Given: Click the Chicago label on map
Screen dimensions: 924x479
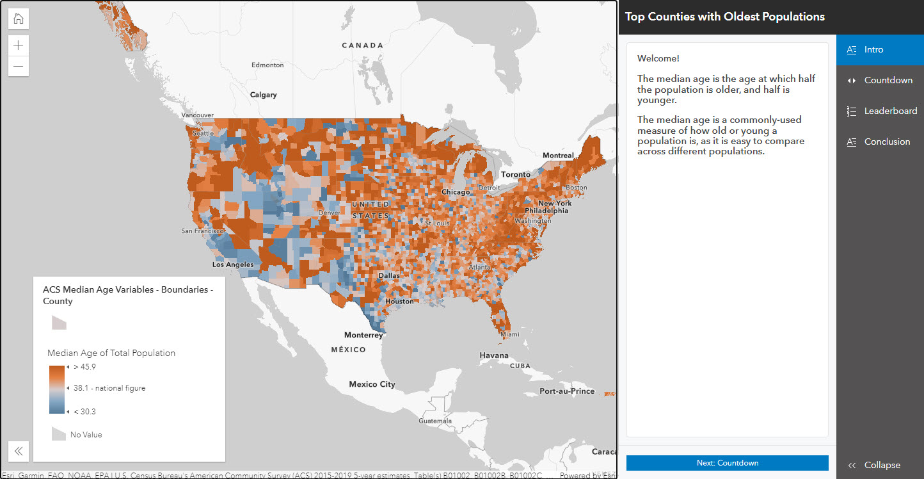Looking at the screenshot, I should coord(455,192).
